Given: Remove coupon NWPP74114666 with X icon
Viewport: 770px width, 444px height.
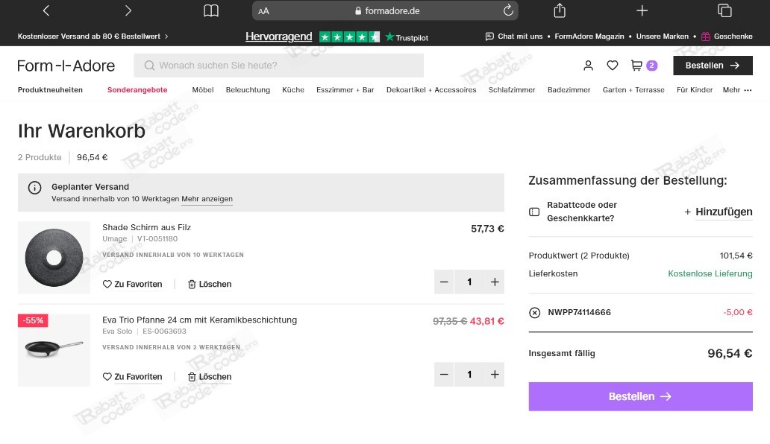Looking at the screenshot, I should pyautogui.click(x=535, y=313).
